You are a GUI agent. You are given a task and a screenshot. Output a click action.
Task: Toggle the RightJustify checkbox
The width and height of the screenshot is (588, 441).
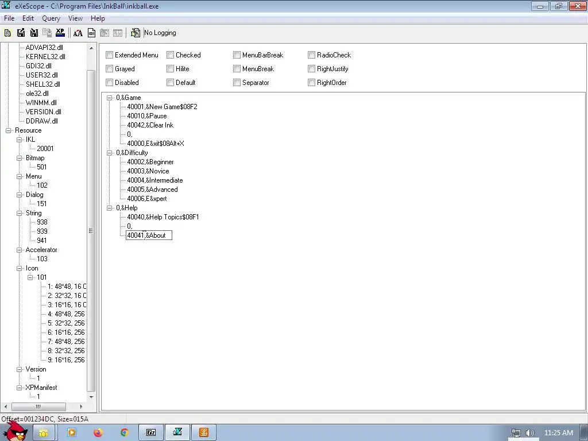point(312,69)
